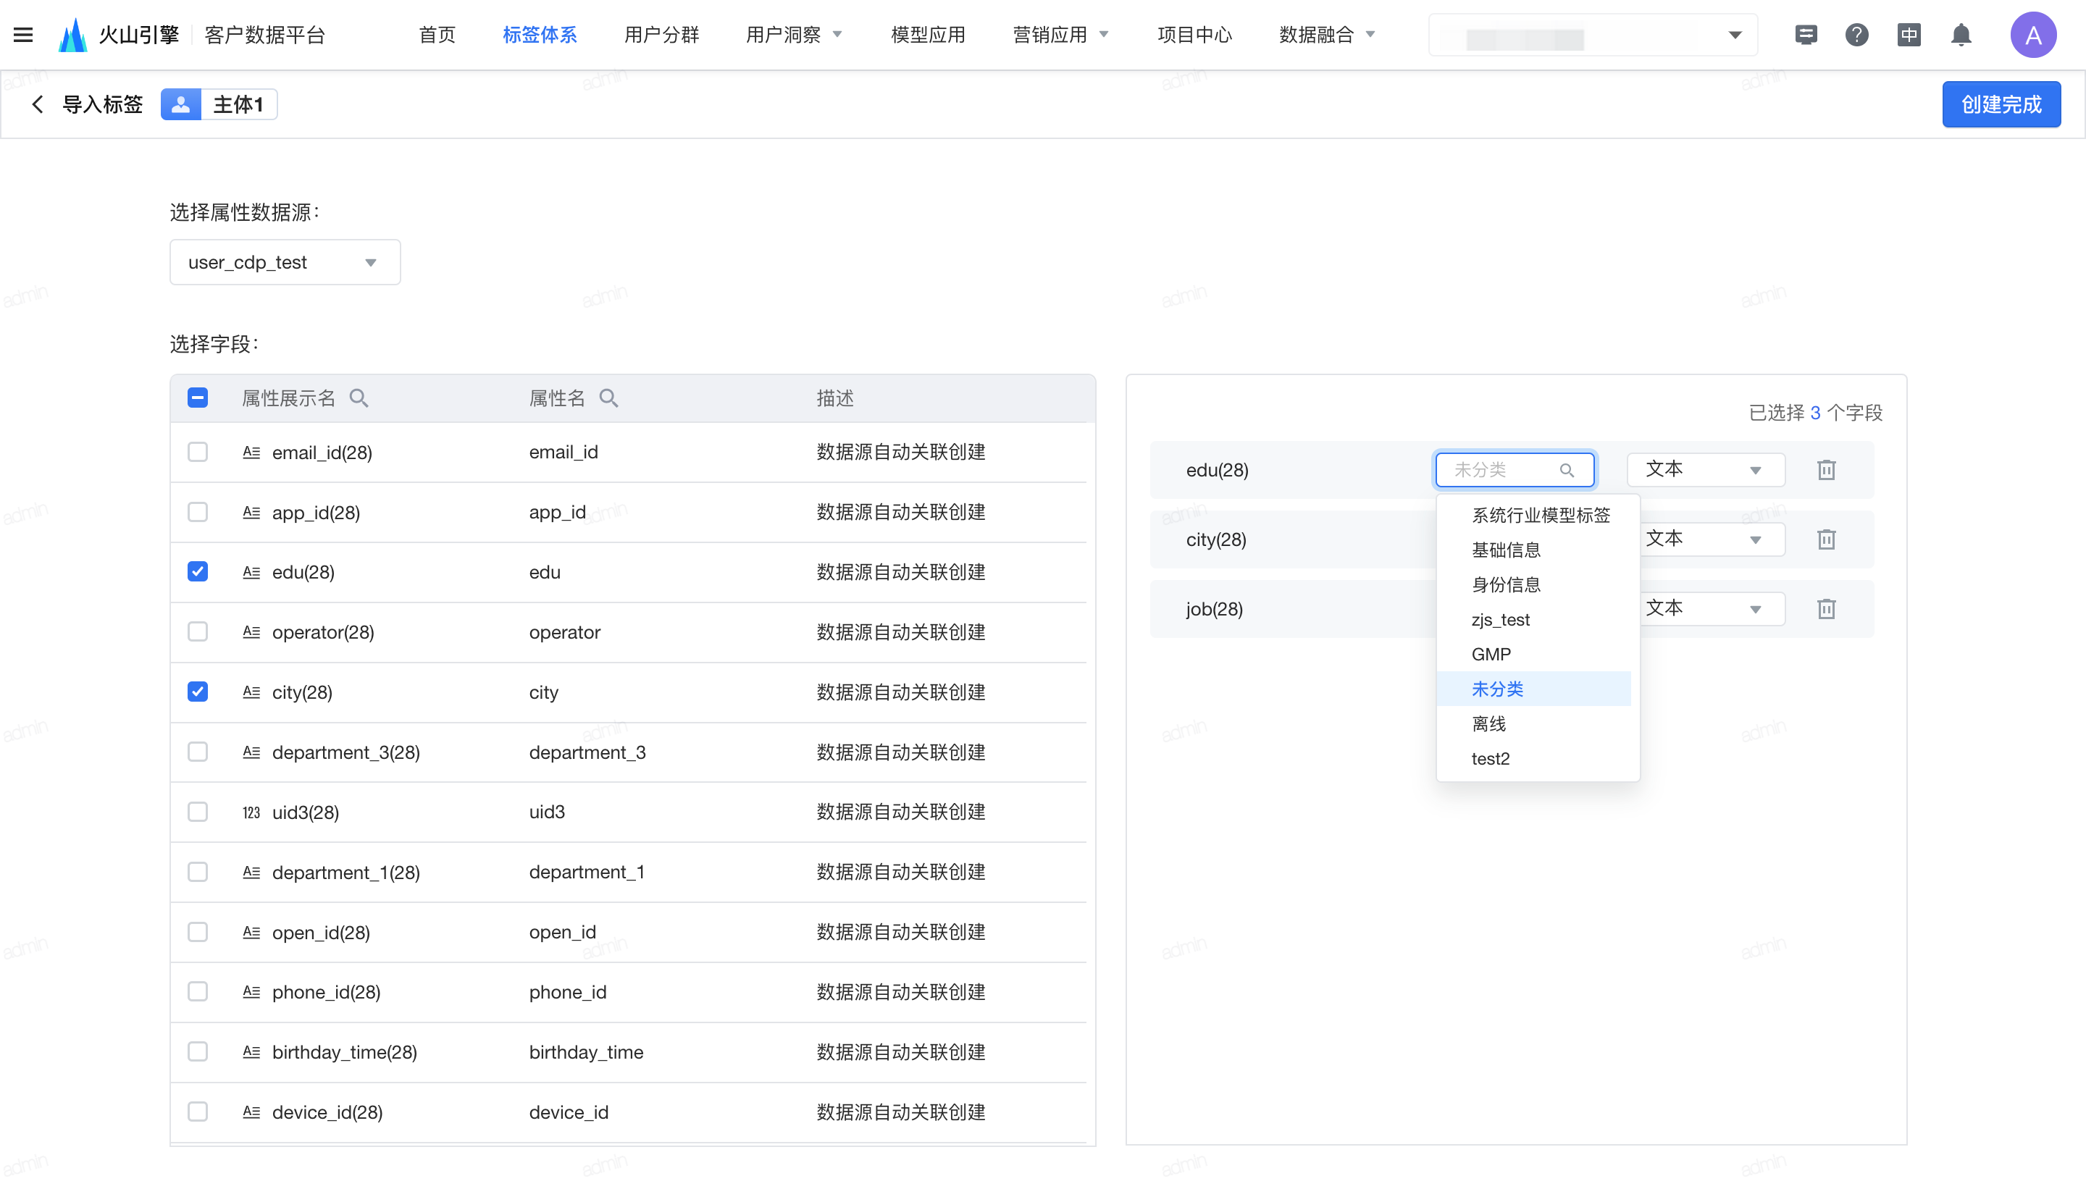Focus the 未分类 category search input
Image resolution: width=2086 pixels, height=1189 pixels.
point(1515,469)
